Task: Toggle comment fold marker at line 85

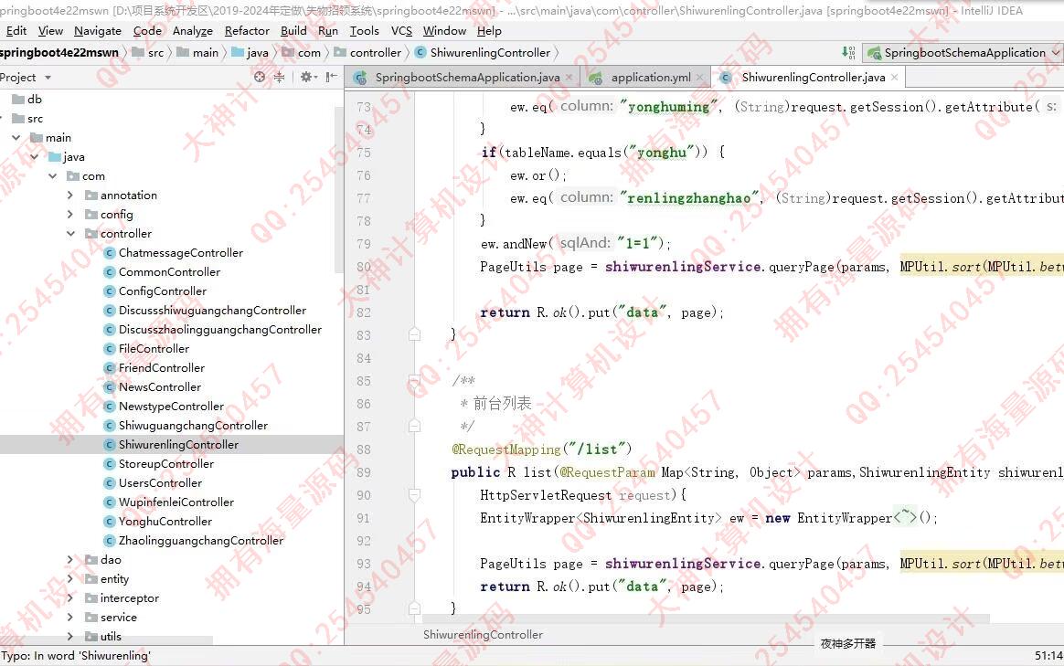Action: [x=414, y=380]
